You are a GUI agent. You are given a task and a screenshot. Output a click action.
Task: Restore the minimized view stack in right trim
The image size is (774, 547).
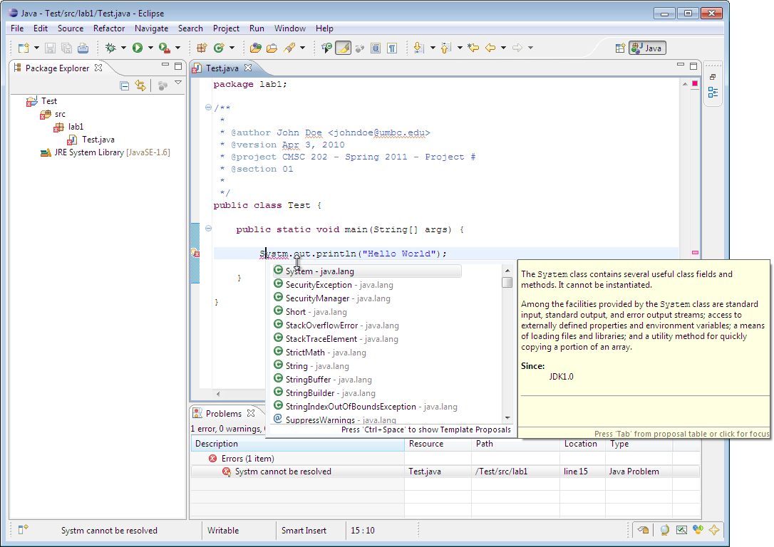[x=713, y=77]
